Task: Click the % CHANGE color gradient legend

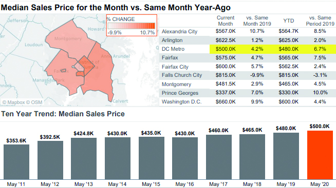Action: pos(132,26)
